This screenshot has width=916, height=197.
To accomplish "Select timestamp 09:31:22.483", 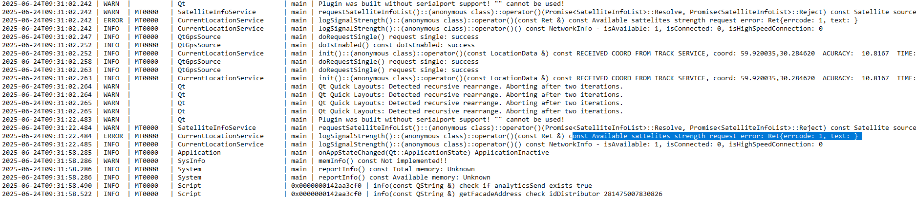I will click(x=47, y=120).
